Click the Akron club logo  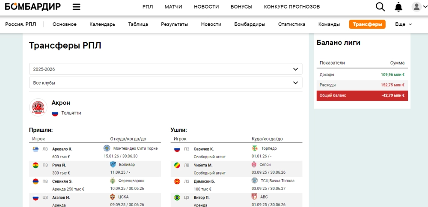(38, 107)
